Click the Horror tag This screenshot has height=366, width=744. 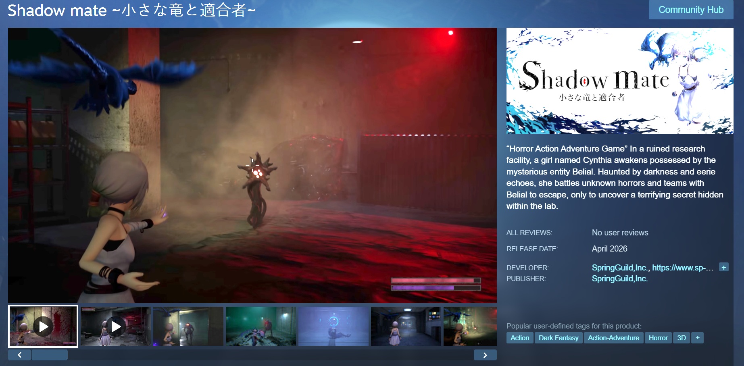click(658, 338)
